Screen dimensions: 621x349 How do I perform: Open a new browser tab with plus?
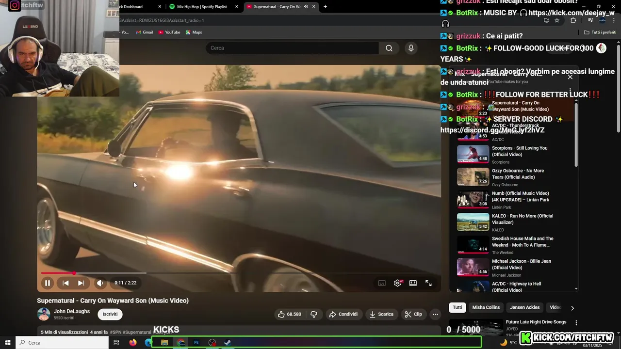point(325,7)
